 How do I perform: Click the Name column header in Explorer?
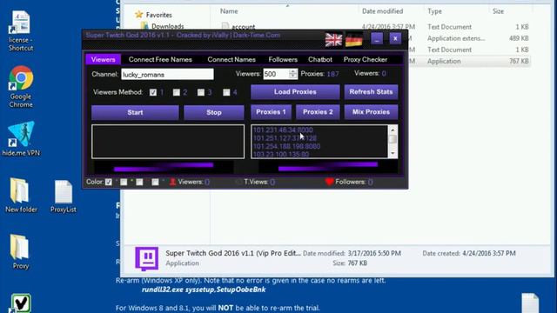coord(229,11)
